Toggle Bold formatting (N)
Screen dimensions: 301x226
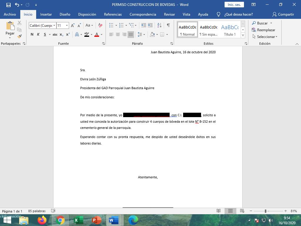pos(32,34)
